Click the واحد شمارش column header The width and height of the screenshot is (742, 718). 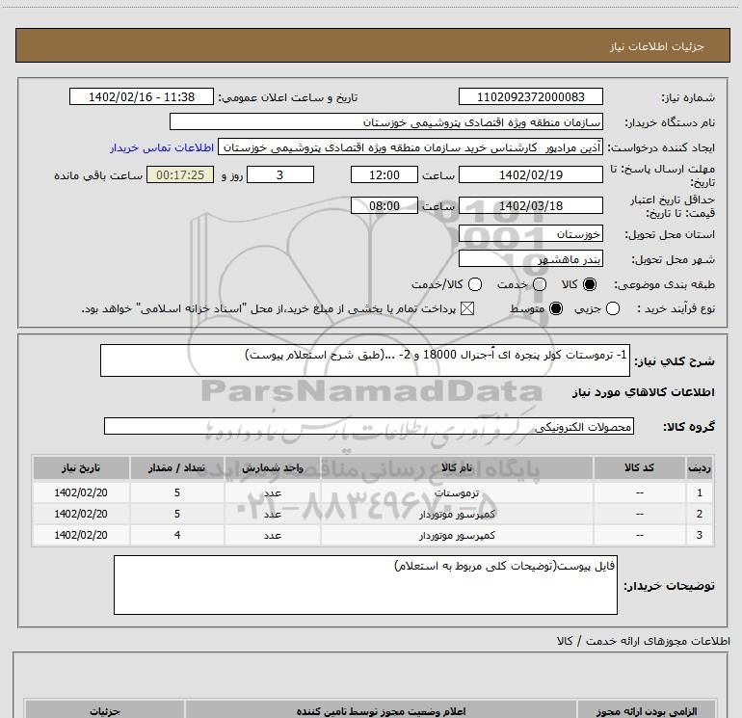pyautogui.click(x=273, y=467)
